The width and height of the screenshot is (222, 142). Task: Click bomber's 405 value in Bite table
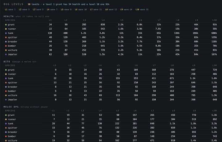(x=215, y=91)
